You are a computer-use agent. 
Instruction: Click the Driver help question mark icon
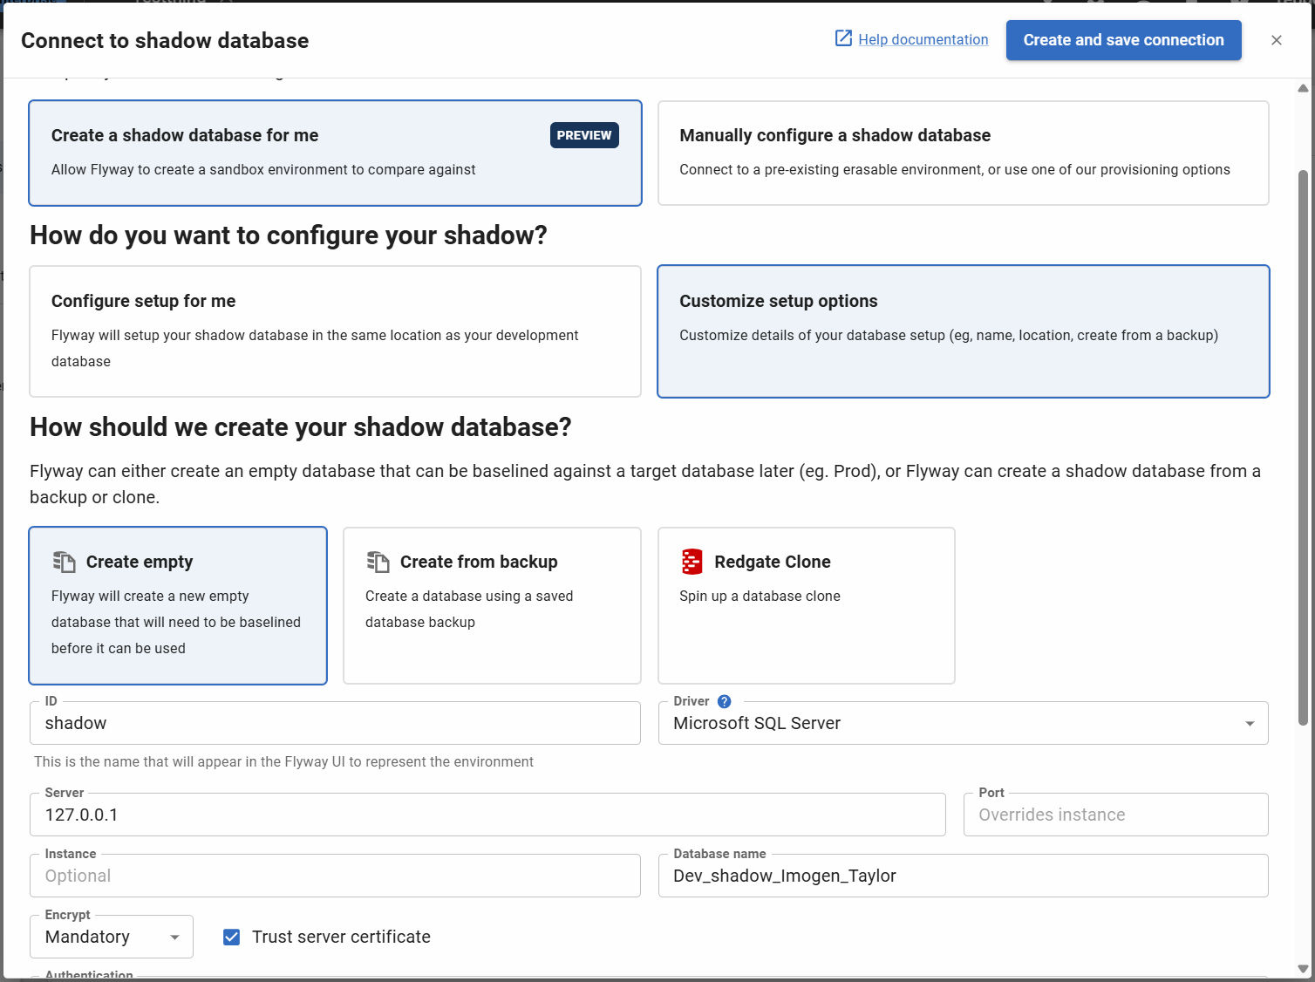click(x=724, y=701)
